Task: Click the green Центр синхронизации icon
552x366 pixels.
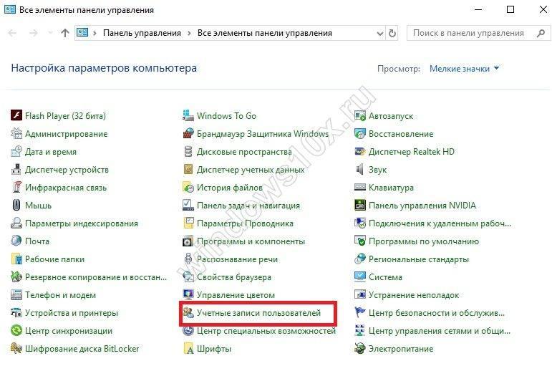Action: click(x=16, y=331)
